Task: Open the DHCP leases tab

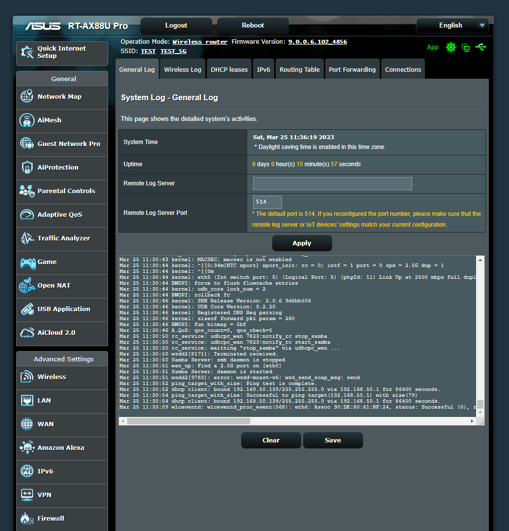Action: click(229, 69)
